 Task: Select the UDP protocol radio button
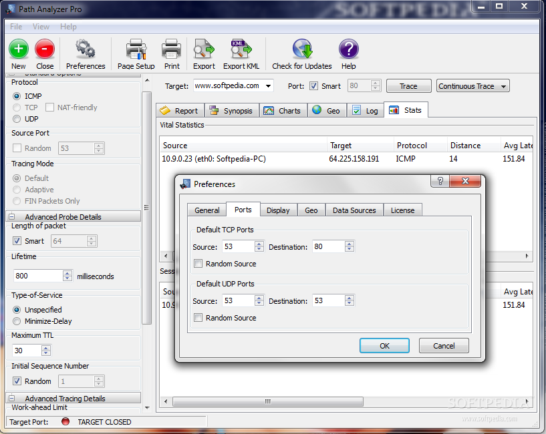coord(16,119)
